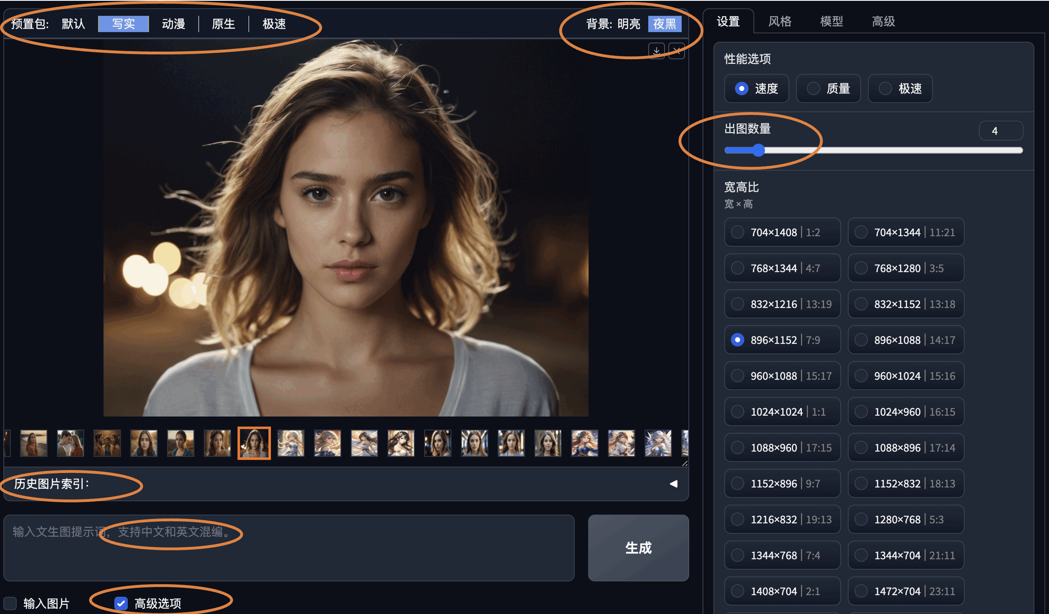This screenshot has width=1049, height=614.
Task: Open the 高级 settings tab
Action: pos(883,21)
